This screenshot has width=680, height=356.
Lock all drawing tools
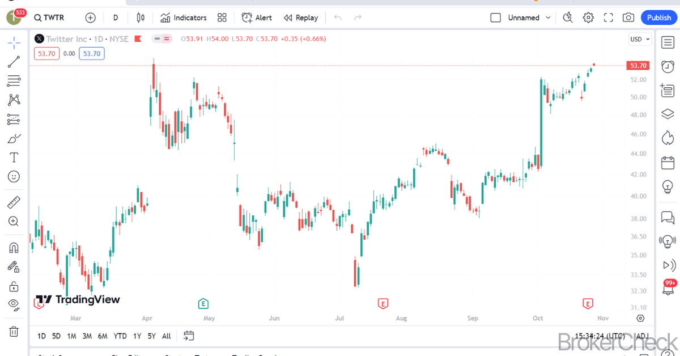(x=14, y=286)
